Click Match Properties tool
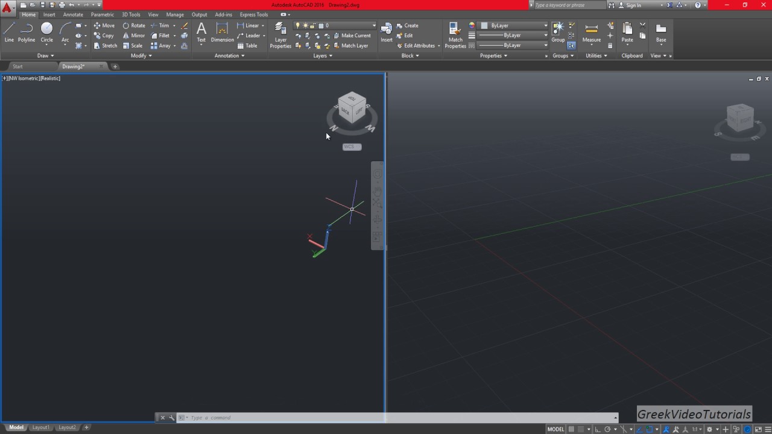Image resolution: width=772 pixels, height=434 pixels. coord(455,35)
